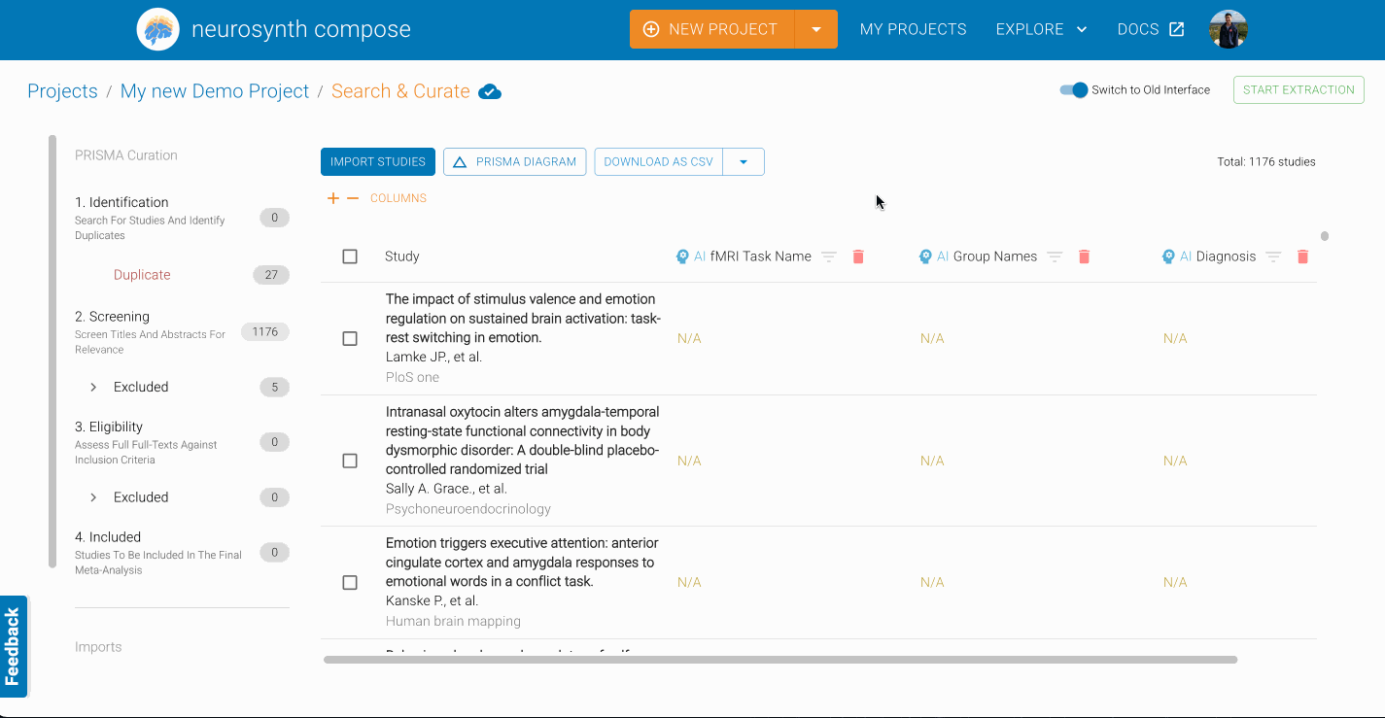1385x718 pixels.
Task: Click AI icon beside Diagnosis
Action: click(x=1168, y=256)
